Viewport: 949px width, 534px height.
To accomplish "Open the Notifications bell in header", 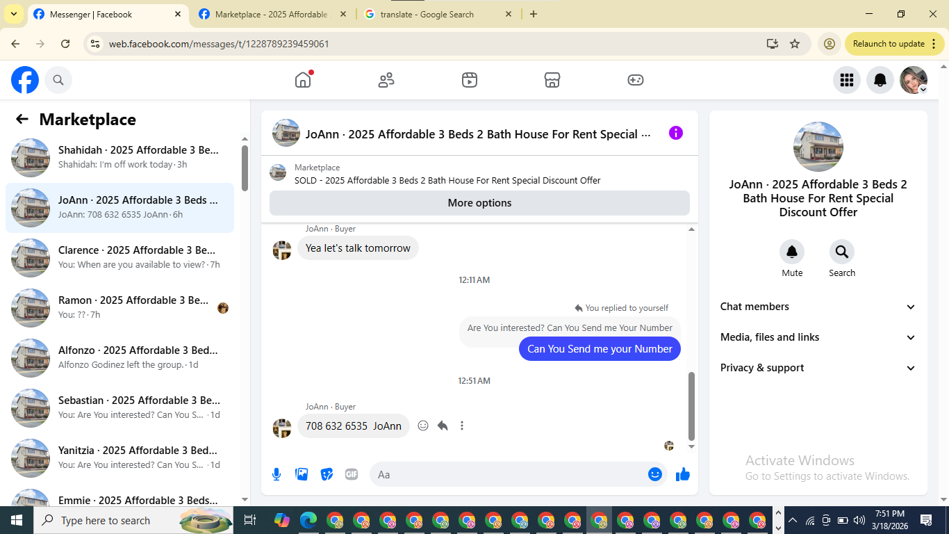I will [x=880, y=80].
